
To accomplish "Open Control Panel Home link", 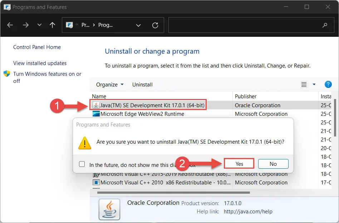I will pos(37,47).
